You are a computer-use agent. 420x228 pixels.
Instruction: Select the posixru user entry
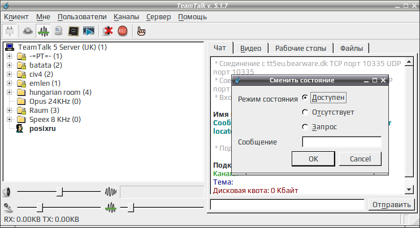[42, 129]
